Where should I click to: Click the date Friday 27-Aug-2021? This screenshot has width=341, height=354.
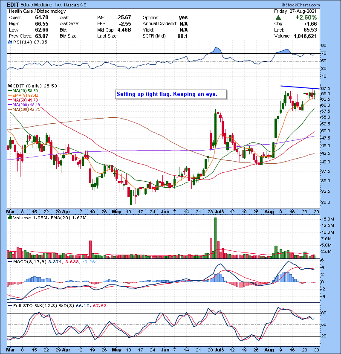click(x=295, y=11)
